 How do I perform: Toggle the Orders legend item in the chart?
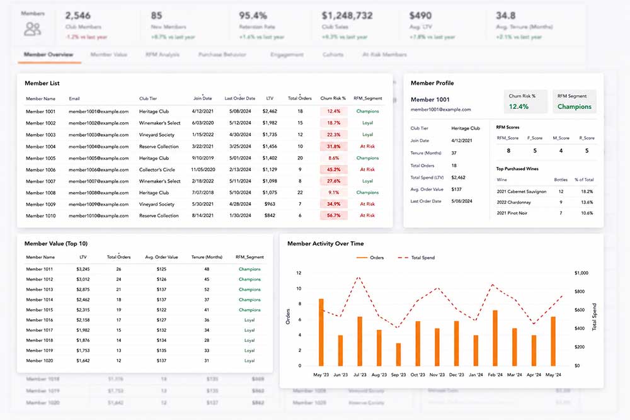(x=370, y=258)
